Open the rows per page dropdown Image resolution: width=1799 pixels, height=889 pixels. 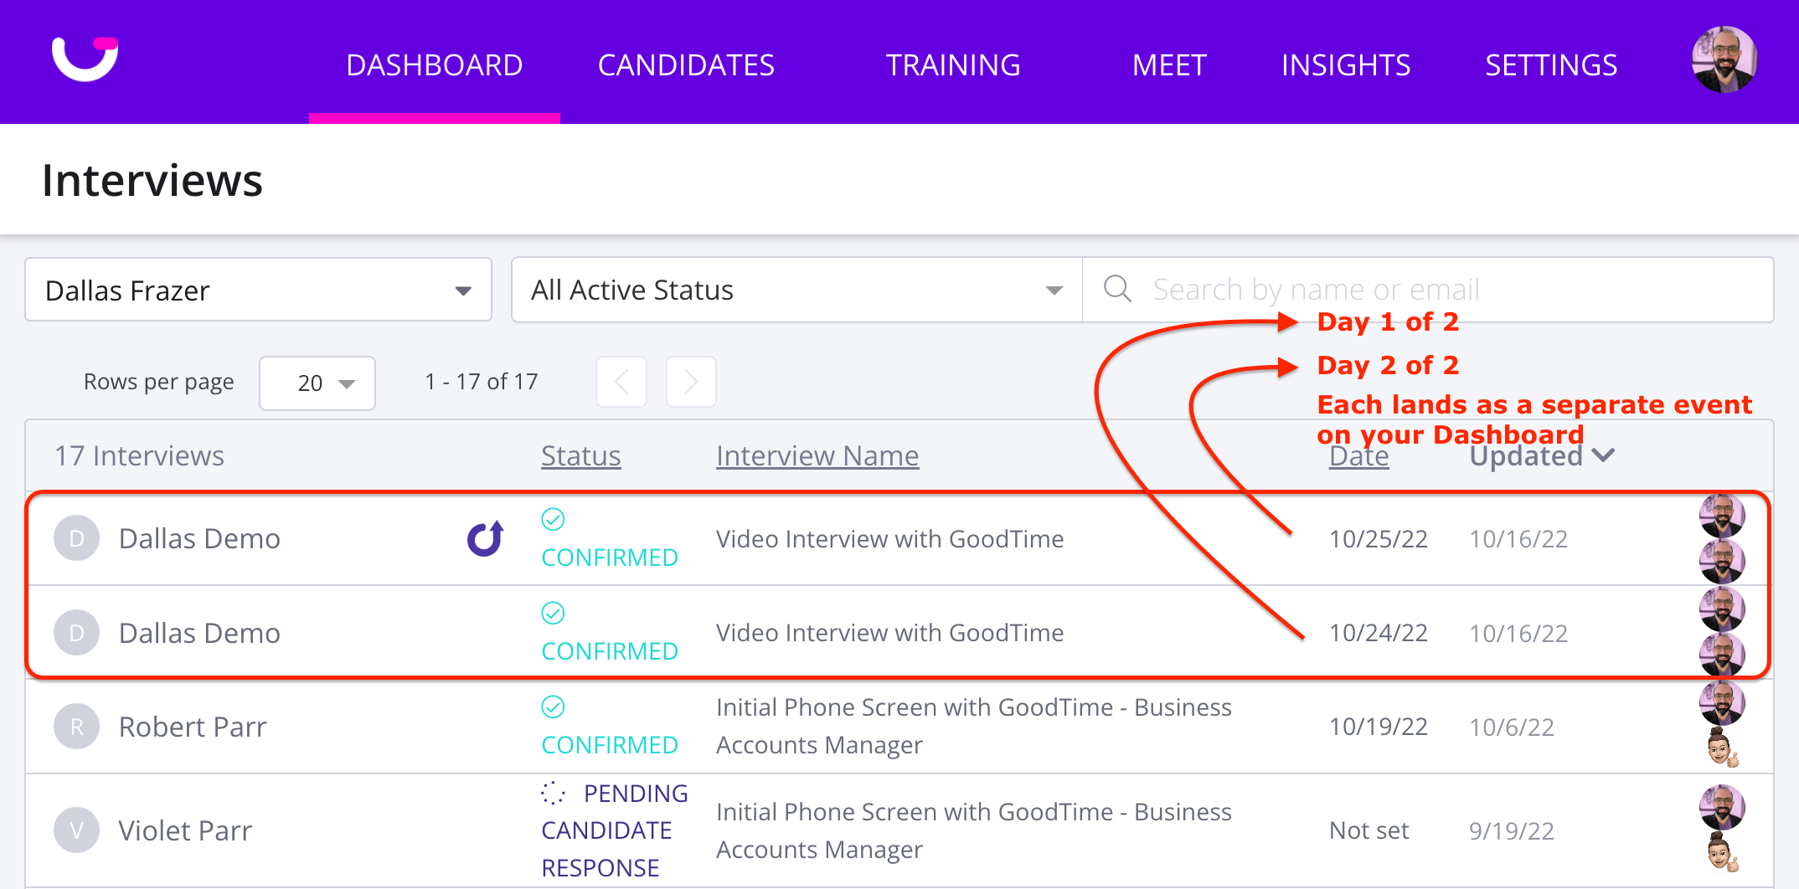coord(317,383)
